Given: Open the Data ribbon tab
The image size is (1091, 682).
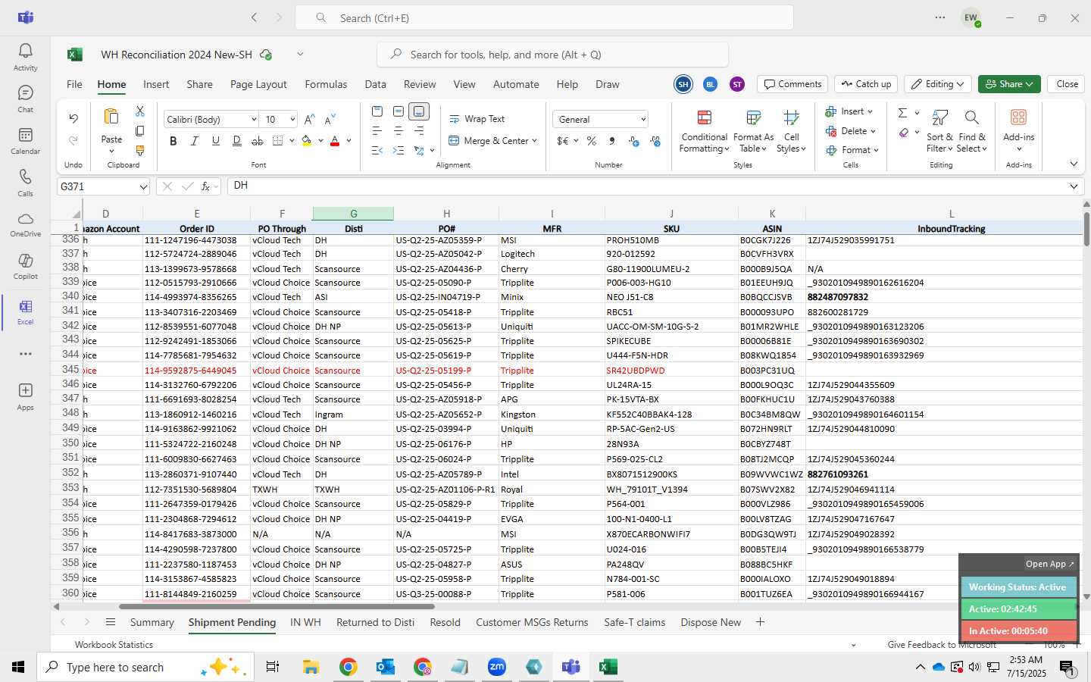Looking at the screenshot, I should click(x=375, y=84).
